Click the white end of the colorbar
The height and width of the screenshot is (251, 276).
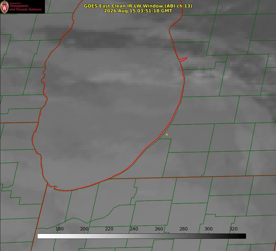(x=40, y=236)
